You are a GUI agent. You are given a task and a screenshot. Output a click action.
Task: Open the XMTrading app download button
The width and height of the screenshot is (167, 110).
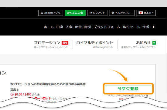point(51,13)
